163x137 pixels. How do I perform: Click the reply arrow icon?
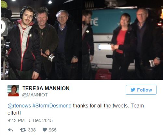(10, 130)
